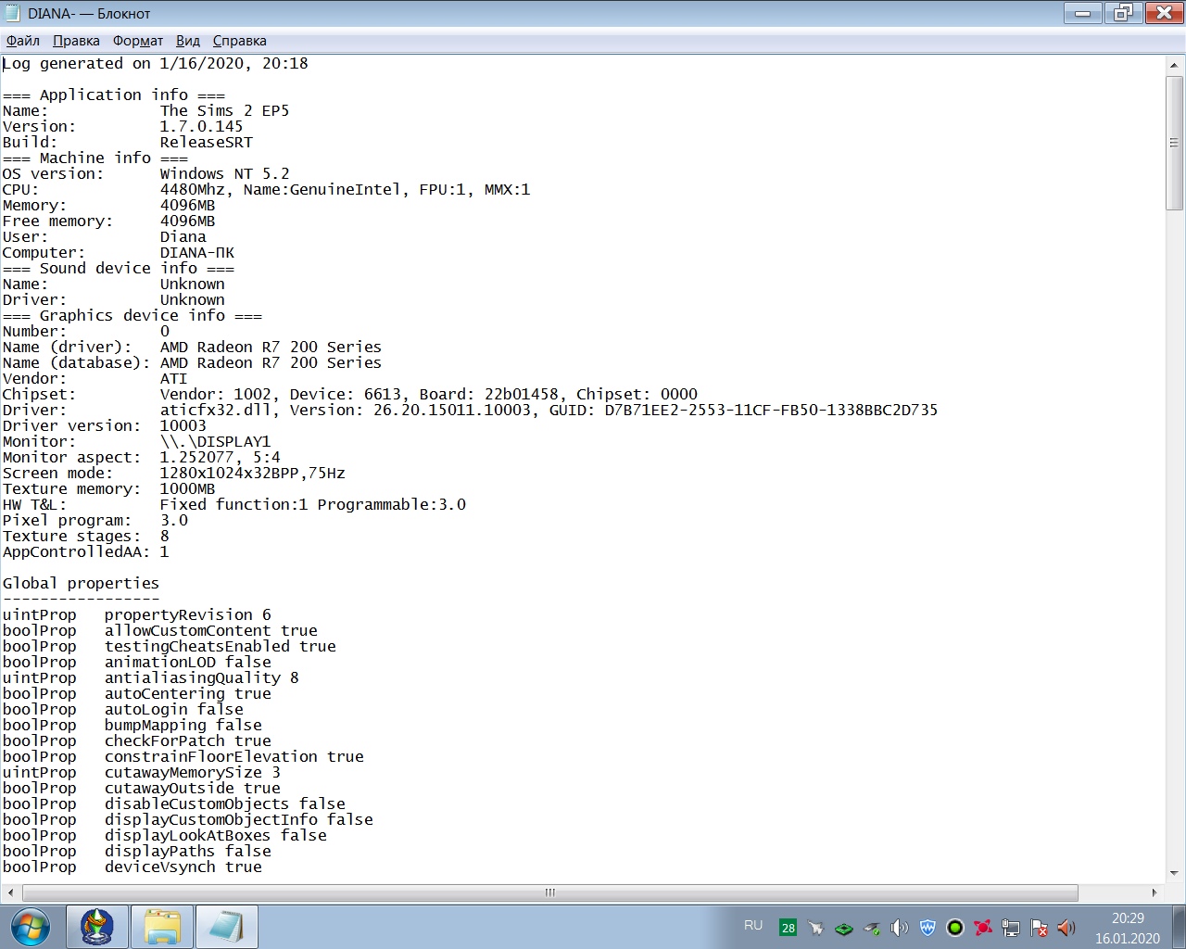Click the horizontal scrollbar right arrow
This screenshot has width=1186, height=949.
click(x=1154, y=892)
